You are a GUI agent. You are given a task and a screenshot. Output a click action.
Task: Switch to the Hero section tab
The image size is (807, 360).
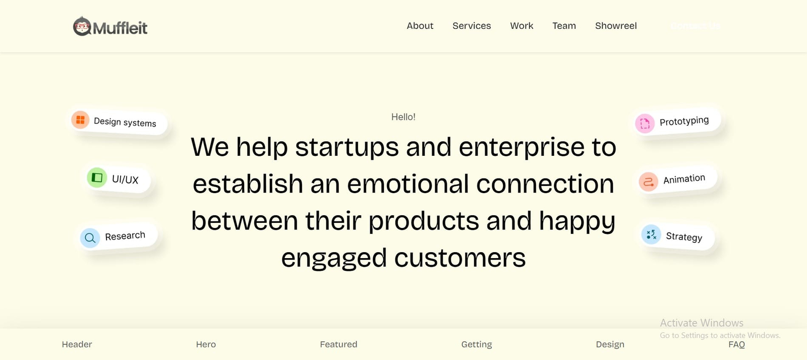[x=206, y=344]
